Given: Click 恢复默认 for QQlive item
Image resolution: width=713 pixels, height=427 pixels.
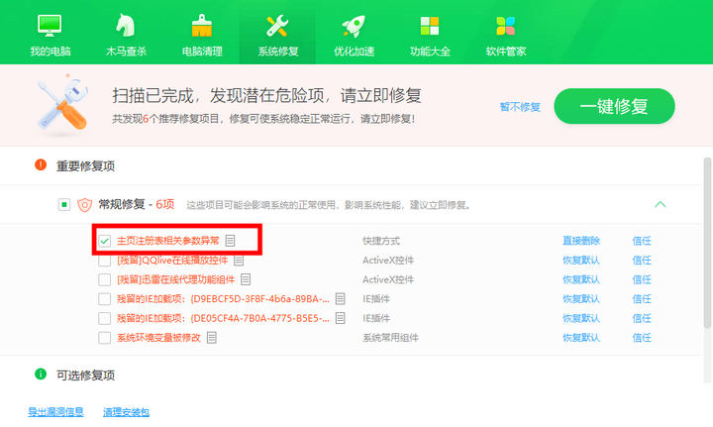Looking at the screenshot, I should click(x=581, y=261).
